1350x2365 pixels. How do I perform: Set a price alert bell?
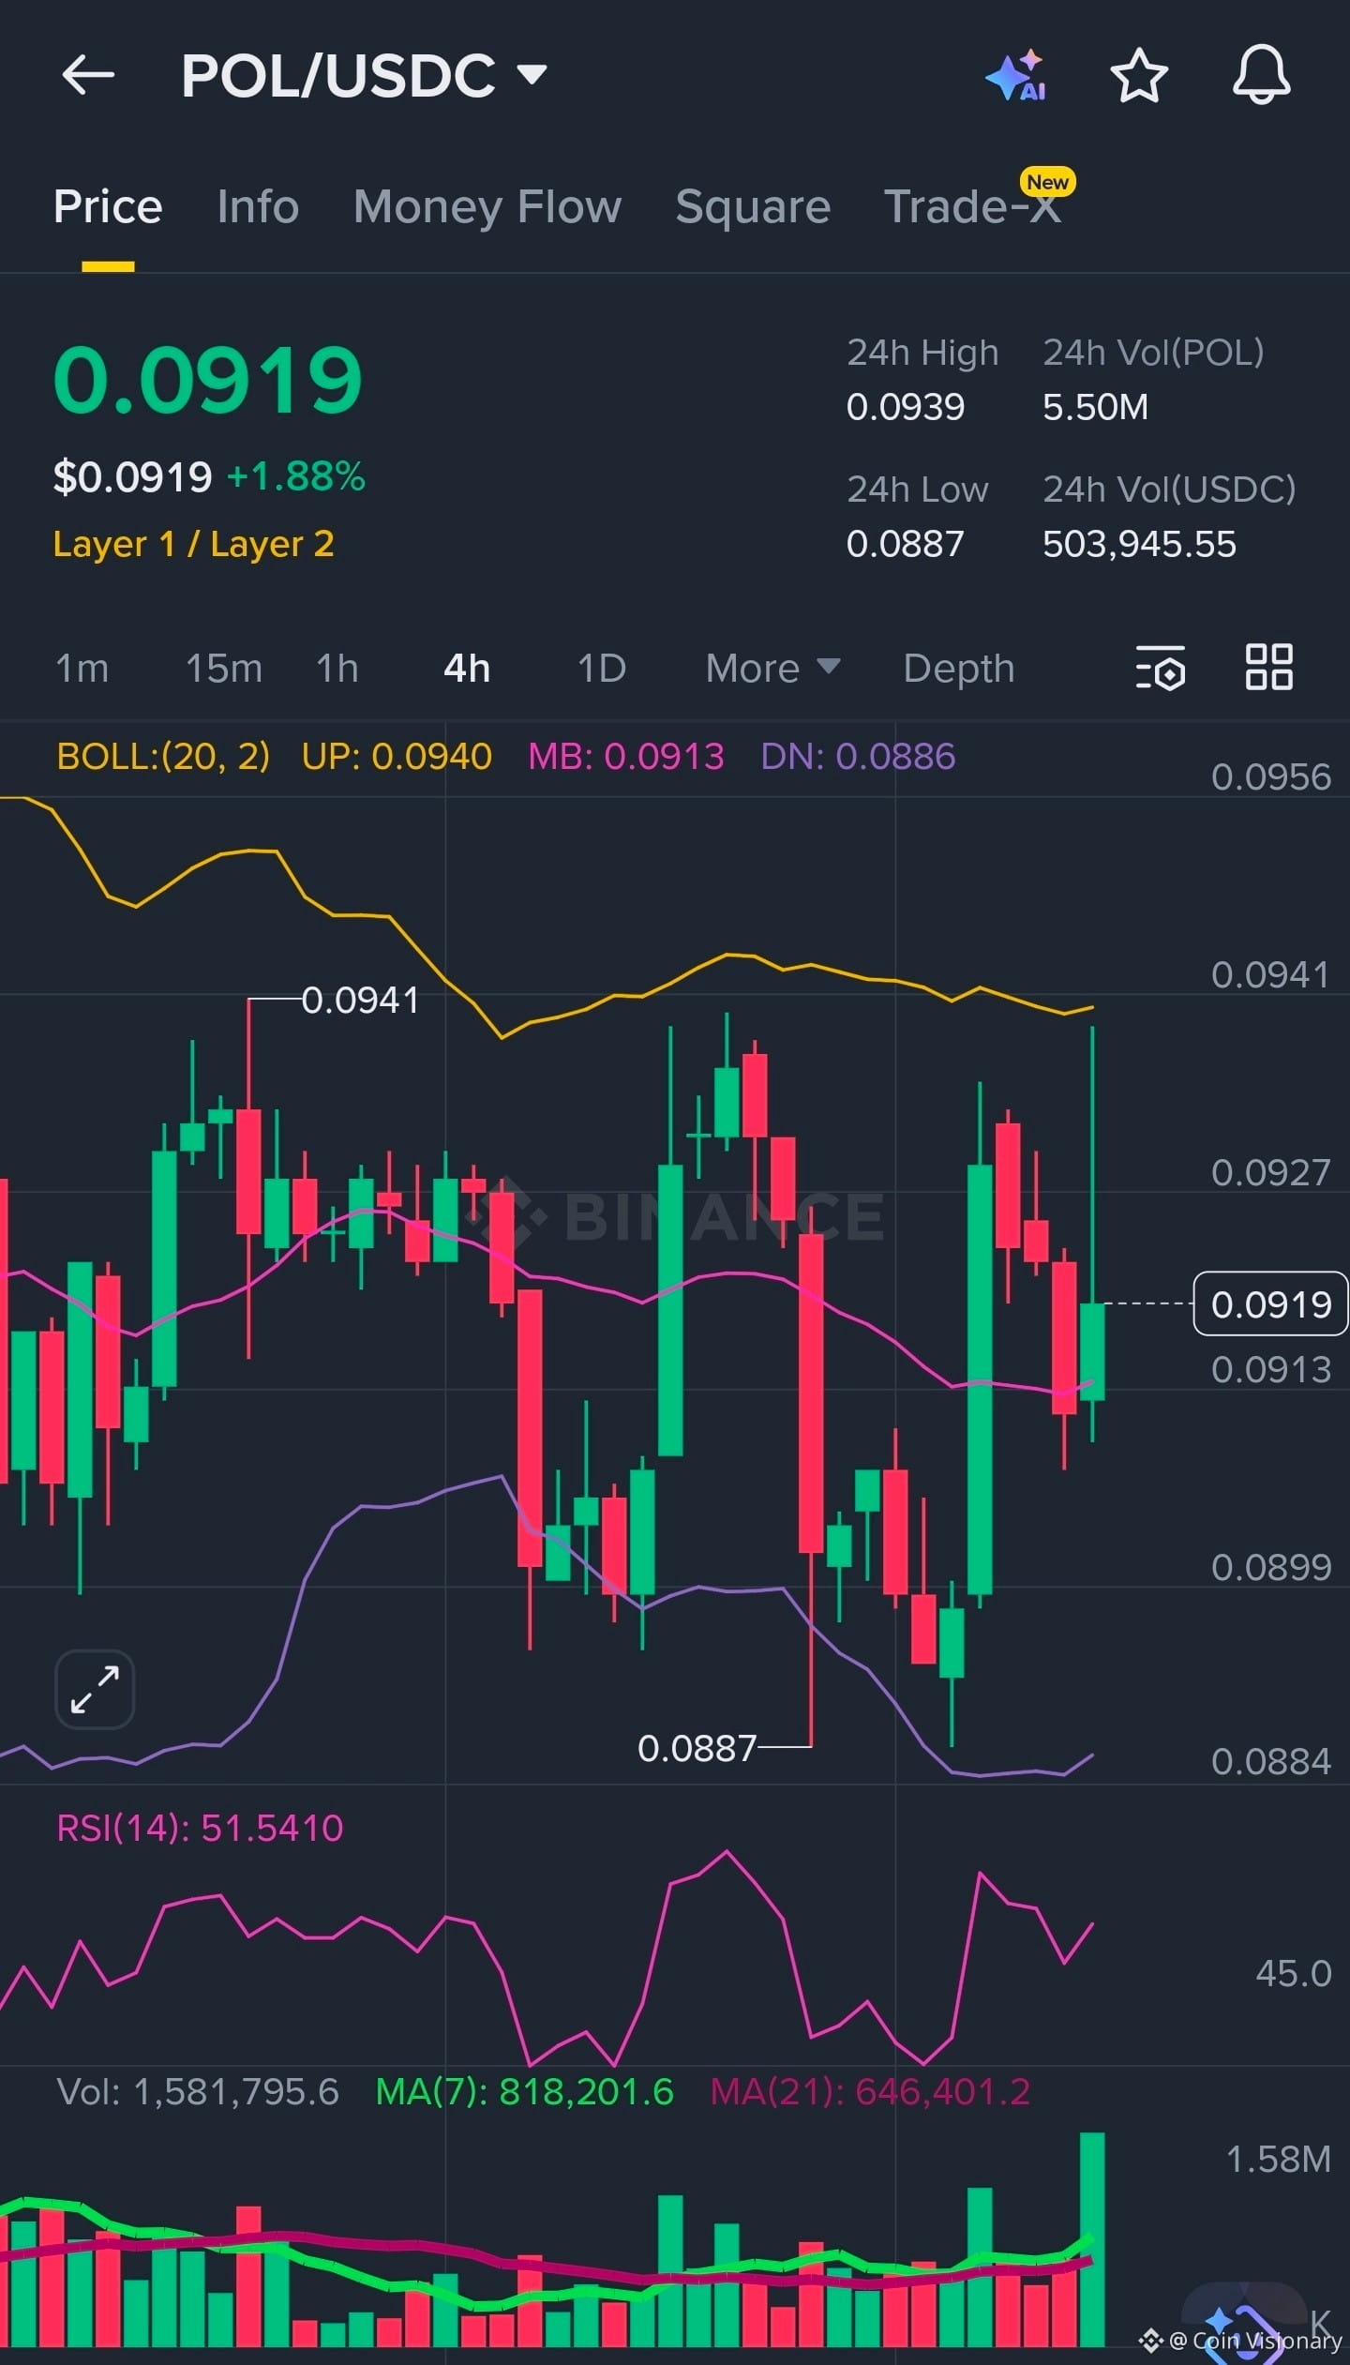click(1261, 75)
